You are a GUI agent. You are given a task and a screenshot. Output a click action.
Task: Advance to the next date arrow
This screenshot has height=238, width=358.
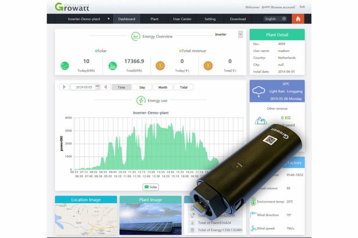click(x=106, y=87)
